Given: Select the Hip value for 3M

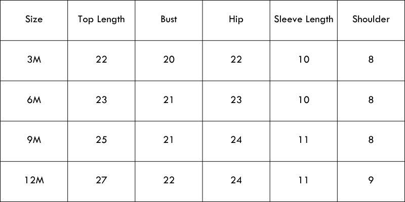Looking at the screenshot, I should coord(236,60).
